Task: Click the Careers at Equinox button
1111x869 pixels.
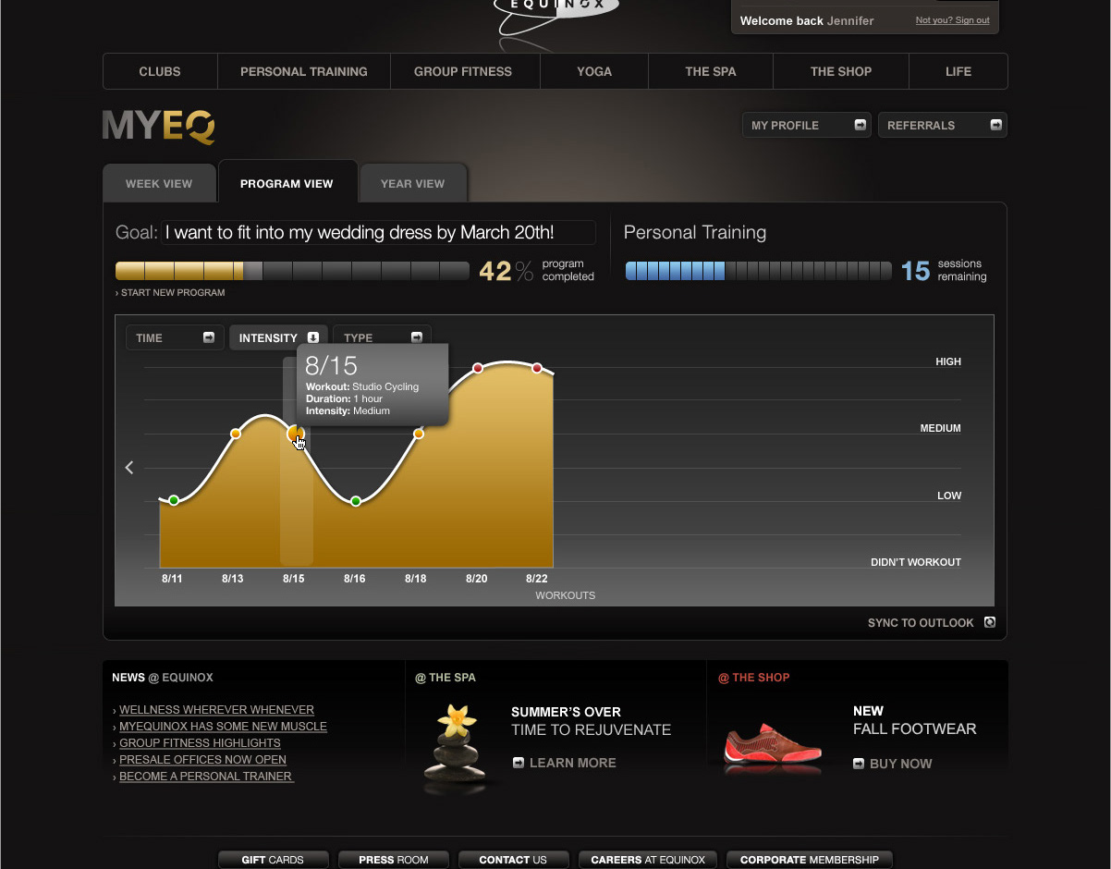Action: (648, 860)
